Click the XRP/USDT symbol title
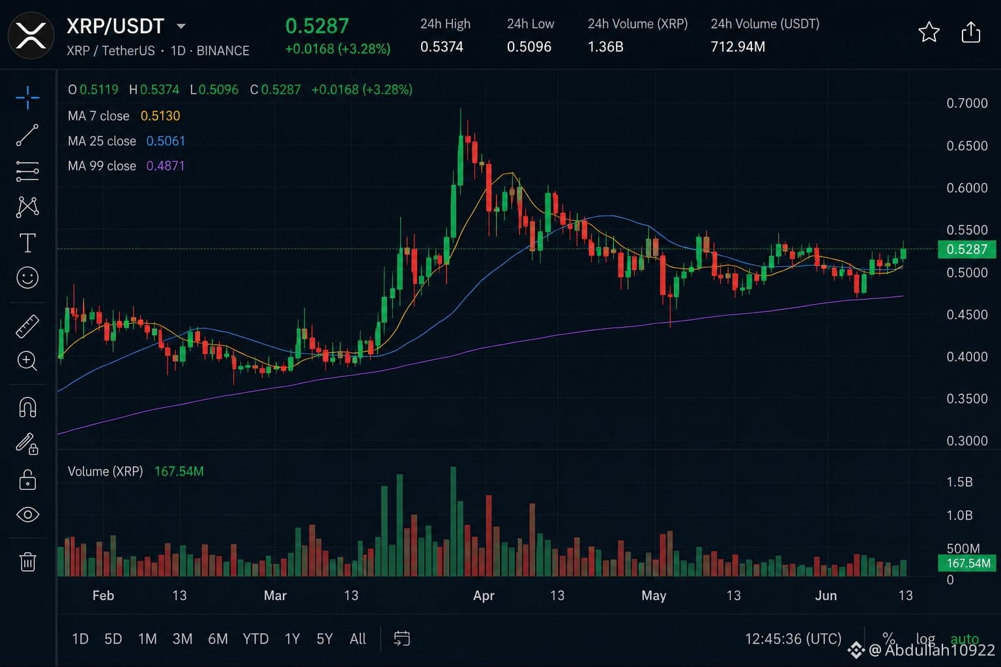This screenshot has width=1001, height=667. (x=115, y=26)
